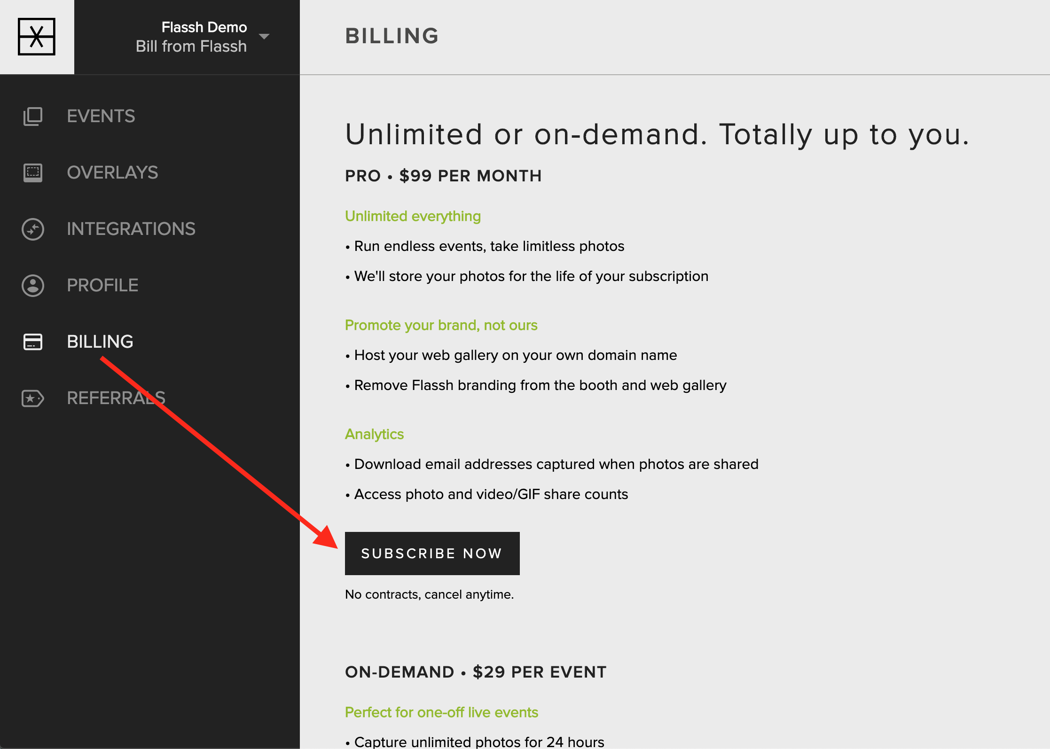Click the Overlays frame icon
Screen dimensions: 1050x749
pos(33,172)
